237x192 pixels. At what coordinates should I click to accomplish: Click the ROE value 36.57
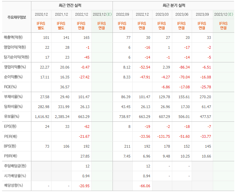pyautogui.click(x=65, y=87)
